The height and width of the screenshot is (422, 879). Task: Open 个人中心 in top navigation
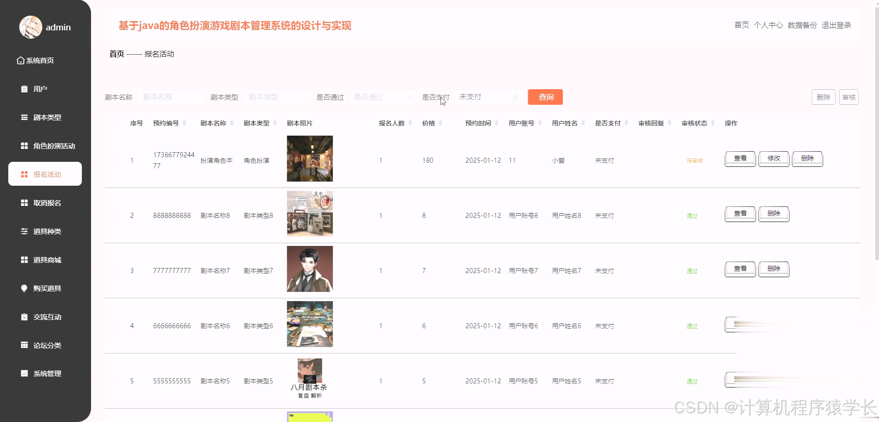(768, 25)
